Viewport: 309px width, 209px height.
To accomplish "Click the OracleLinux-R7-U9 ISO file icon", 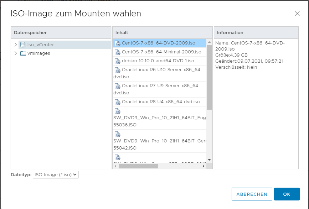I will (x=117, y=86).
